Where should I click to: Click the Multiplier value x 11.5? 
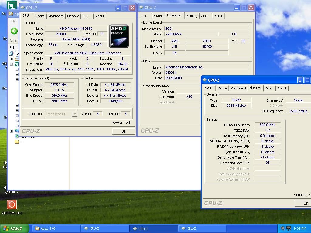click(59, 90)
